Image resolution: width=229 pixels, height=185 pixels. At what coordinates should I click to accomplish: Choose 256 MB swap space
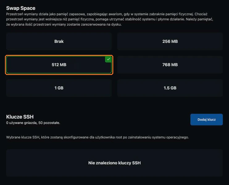point(170,41)
